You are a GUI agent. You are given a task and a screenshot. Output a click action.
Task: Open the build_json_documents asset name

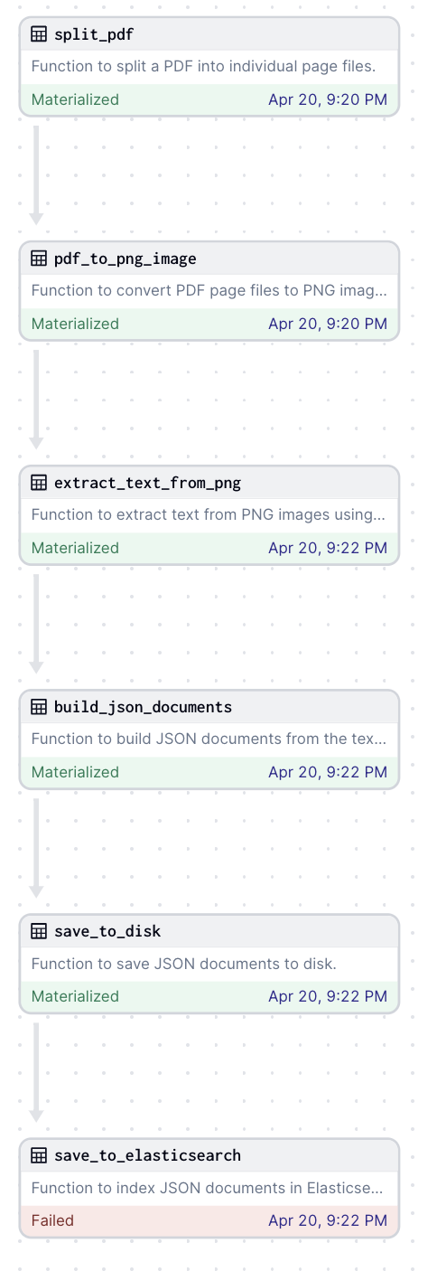144,707
